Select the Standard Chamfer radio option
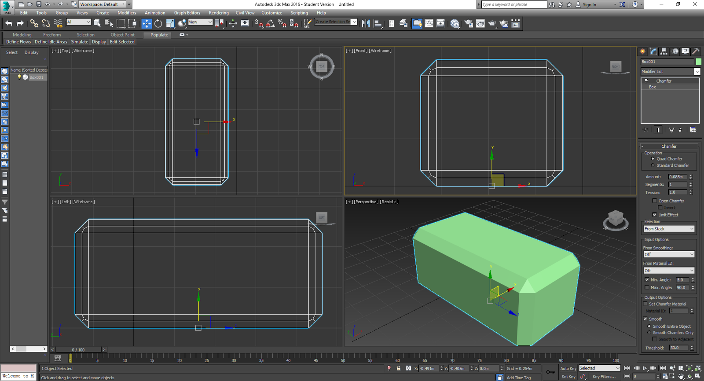The image size is (704, 381). point(653,165)
